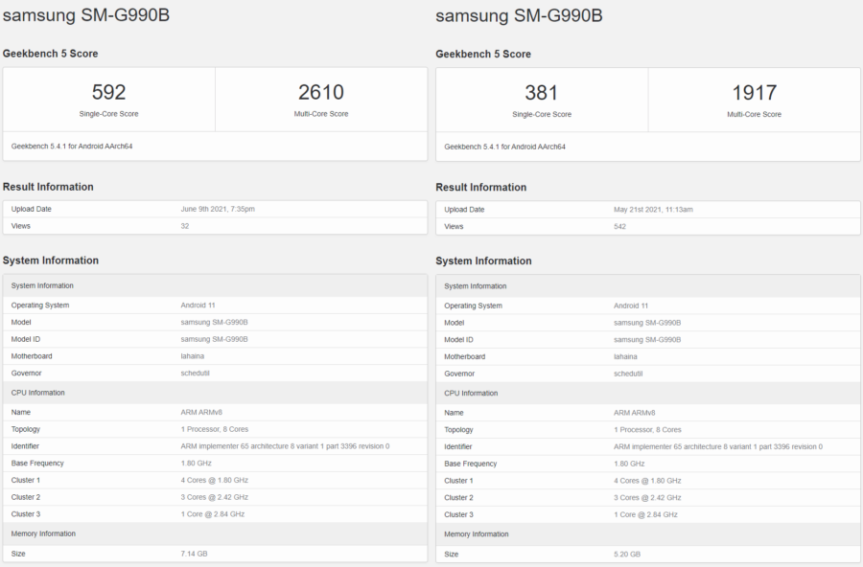Select the 1917 multi-core score
Screen dimensions: 863x567
[x=754, y=92]
